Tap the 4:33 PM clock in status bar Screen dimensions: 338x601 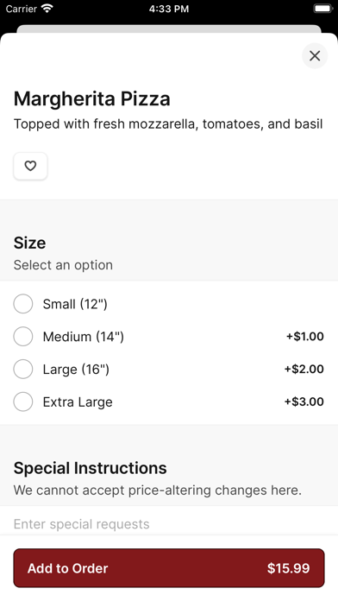[169, 9]
